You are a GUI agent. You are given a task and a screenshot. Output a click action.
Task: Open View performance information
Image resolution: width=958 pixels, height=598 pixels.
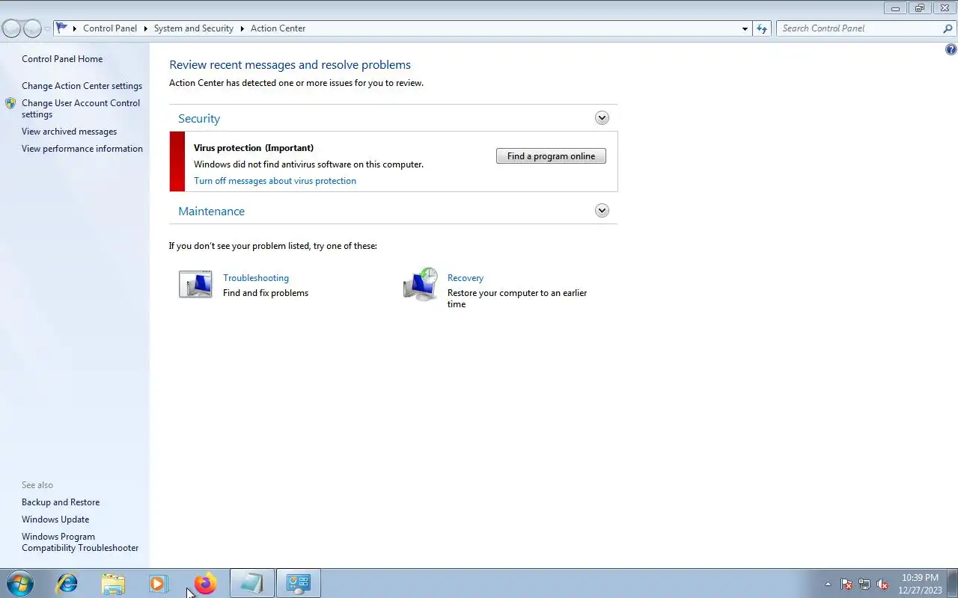pyautogui.click(x=82, y=149)
